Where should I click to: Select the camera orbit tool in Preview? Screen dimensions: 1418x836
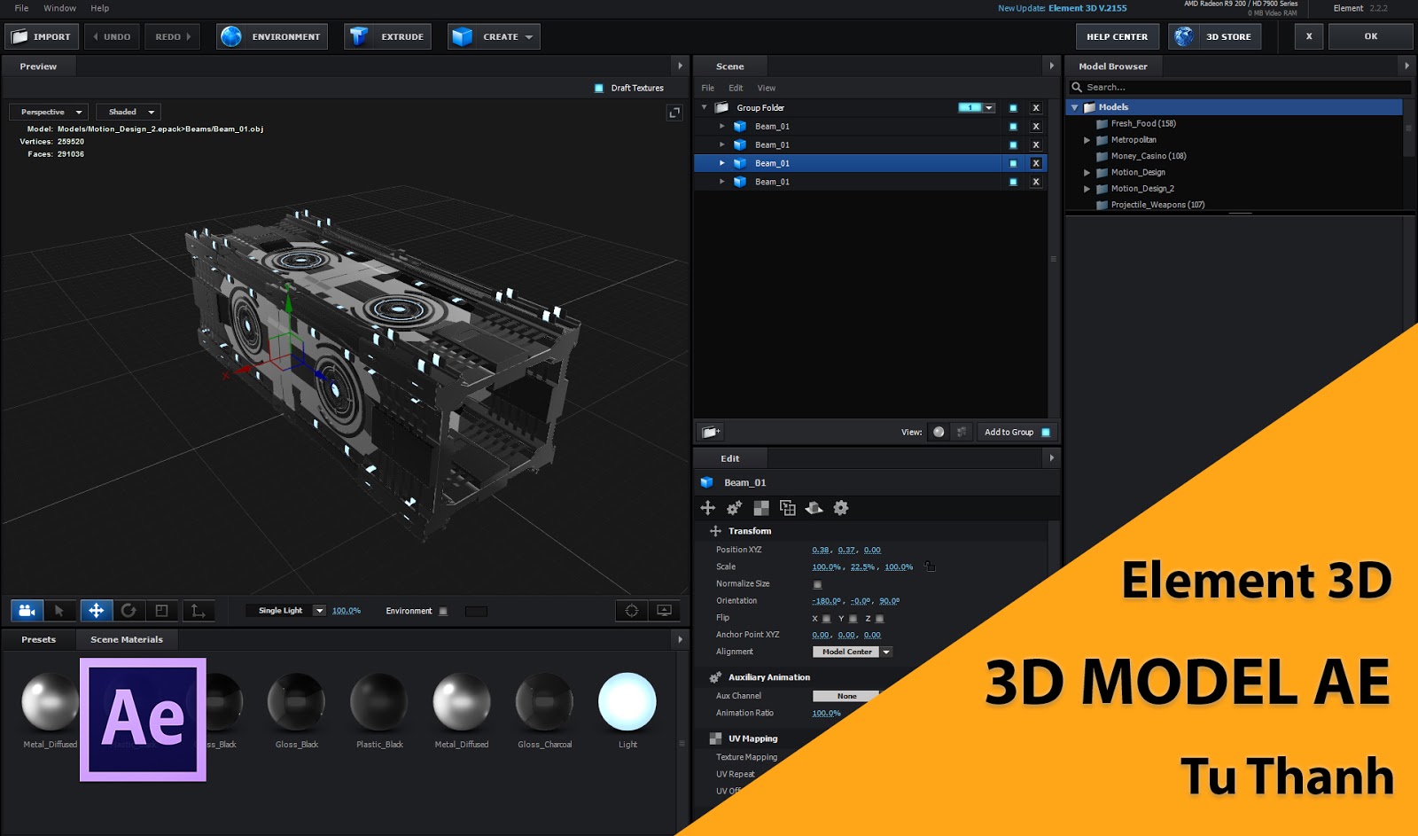(27, 611)
